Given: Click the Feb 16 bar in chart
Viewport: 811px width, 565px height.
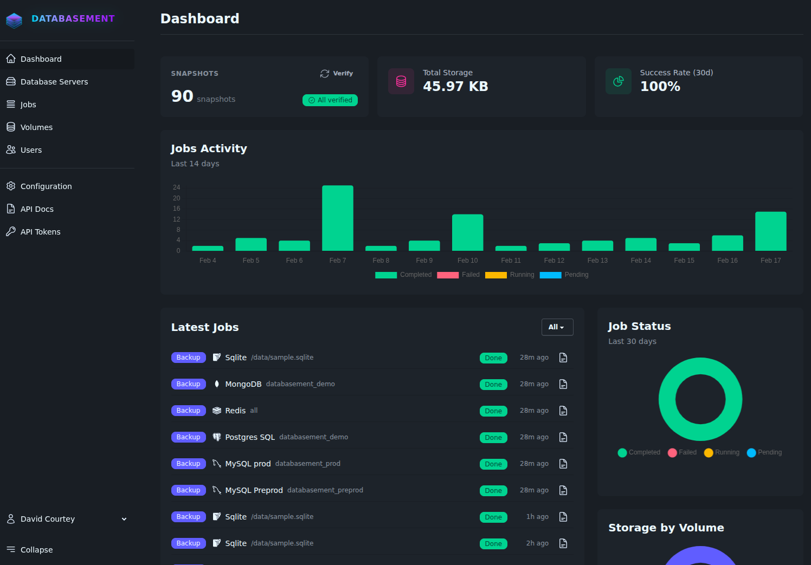Looking at the screenshot, I should [728, 243].
